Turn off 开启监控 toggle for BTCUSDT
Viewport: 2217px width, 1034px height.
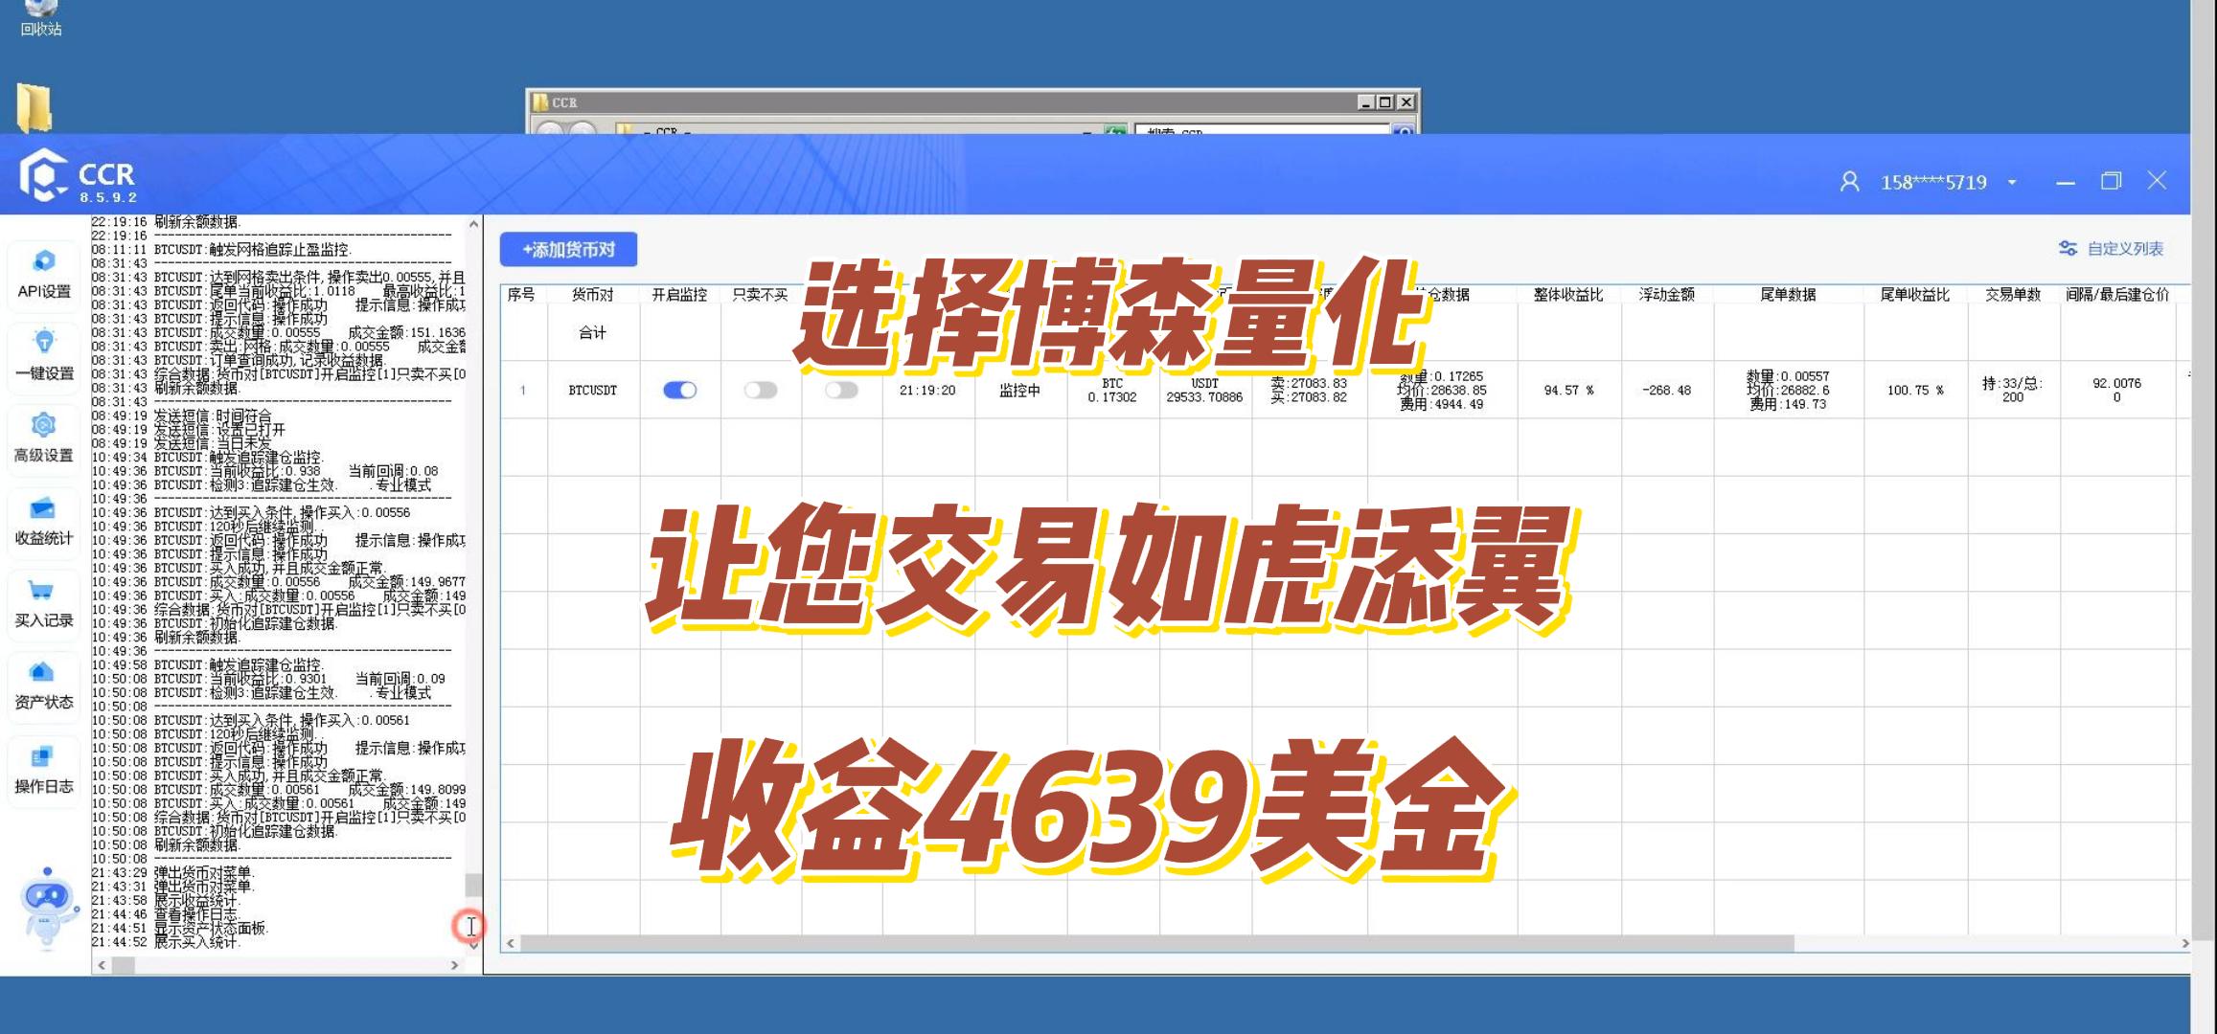point(679,390)
